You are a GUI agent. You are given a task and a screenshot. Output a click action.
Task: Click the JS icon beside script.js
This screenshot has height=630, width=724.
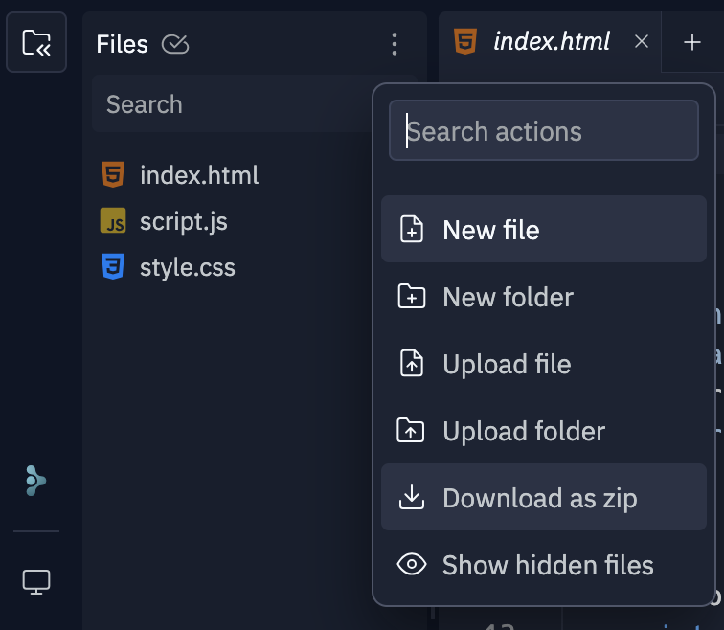tap(113, 221)
